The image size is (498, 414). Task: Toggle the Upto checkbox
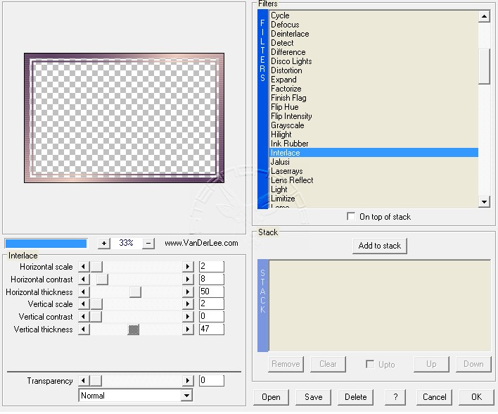370,364
